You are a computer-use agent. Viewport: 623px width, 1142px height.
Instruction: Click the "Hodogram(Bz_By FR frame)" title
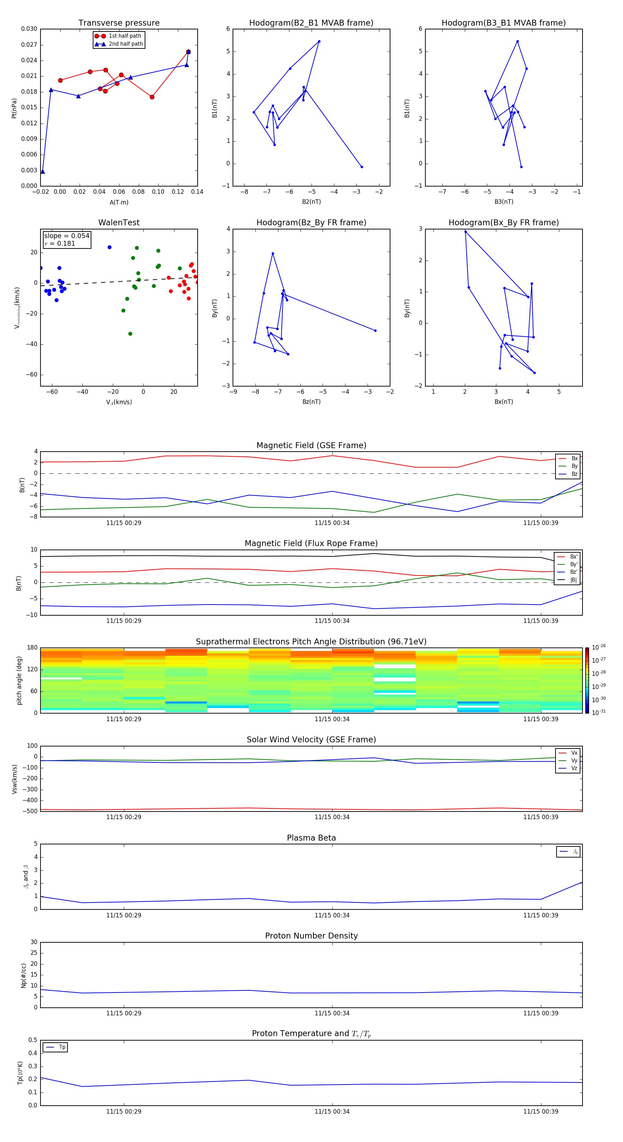[311, 223]
